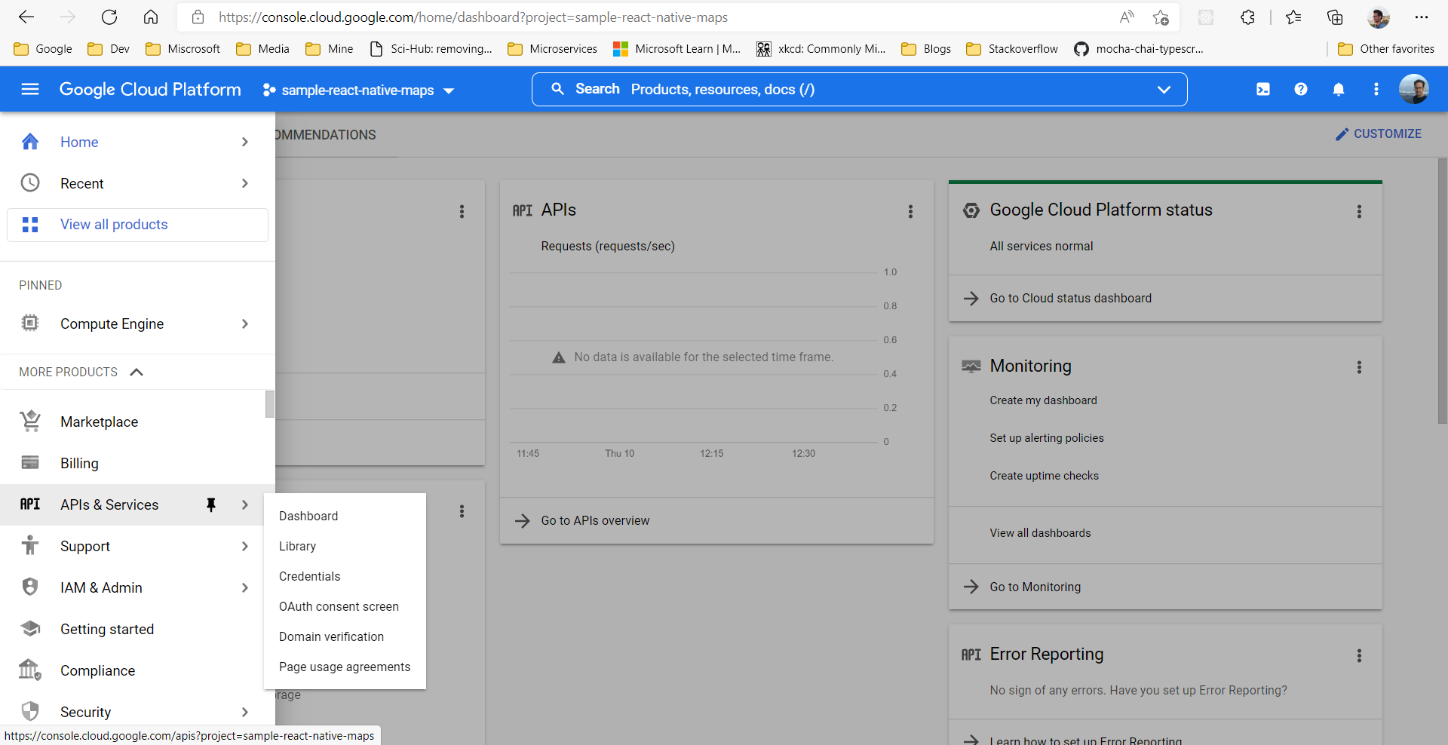The image size is (1448, 745).
Task: Click the Compute Engine chip icon
Action: coord(30,323)
